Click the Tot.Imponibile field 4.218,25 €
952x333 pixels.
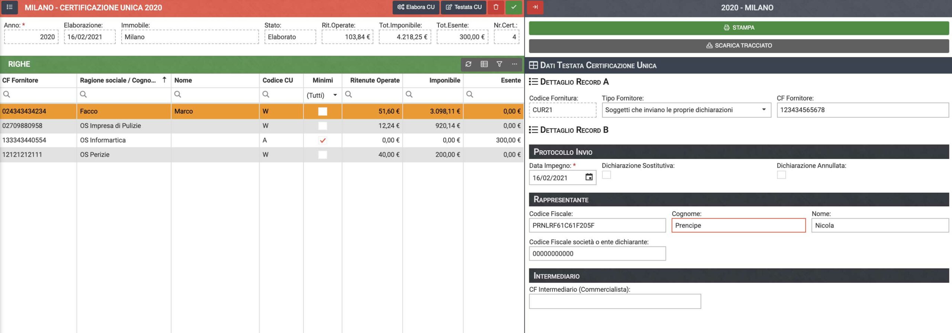[405, 37]
